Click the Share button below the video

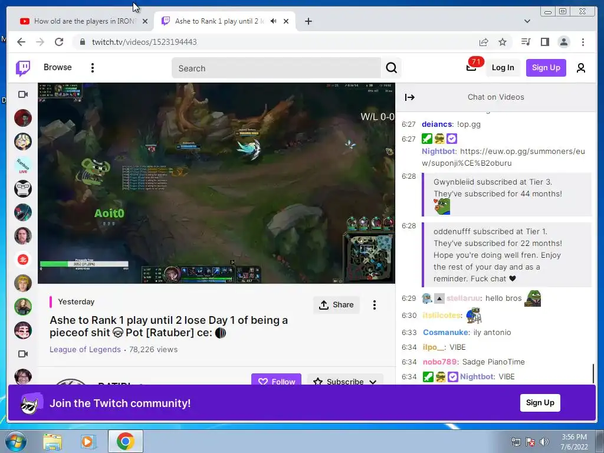336,305
